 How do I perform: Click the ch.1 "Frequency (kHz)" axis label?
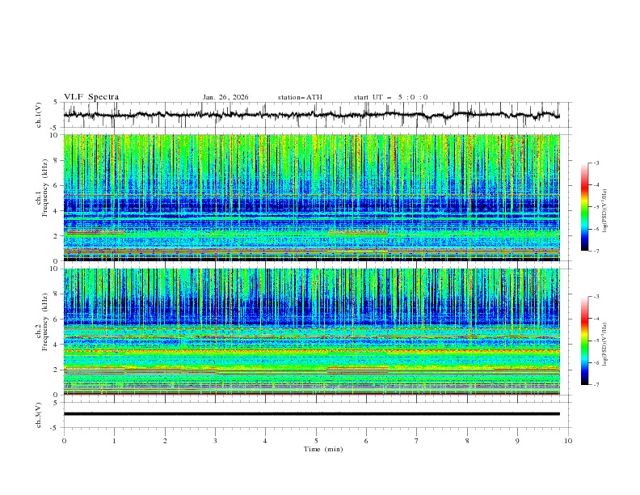(45, 188)
